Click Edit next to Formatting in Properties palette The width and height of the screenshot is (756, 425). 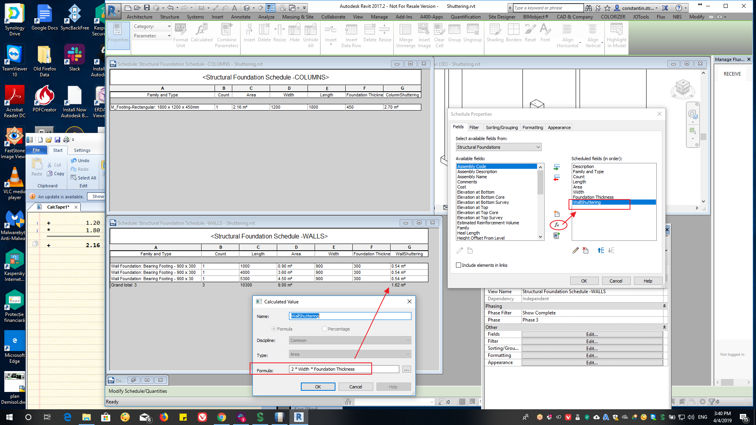(592, 355)
